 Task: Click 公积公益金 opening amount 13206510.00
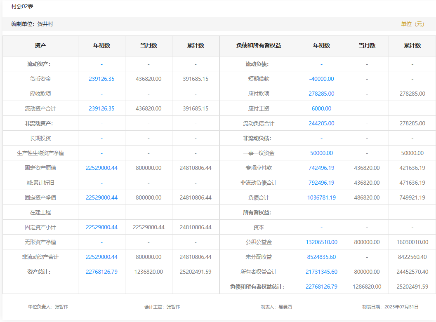(x=321, y=242)
